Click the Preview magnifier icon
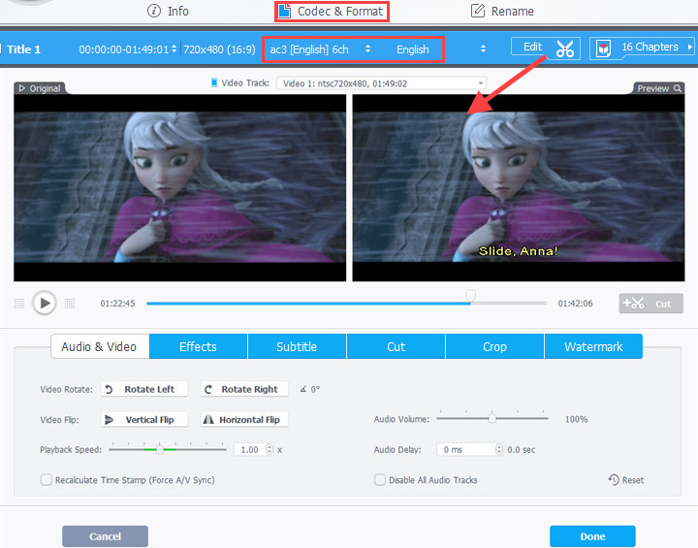The width and height of the screenshot is (698, 548). tap(677, 88)
